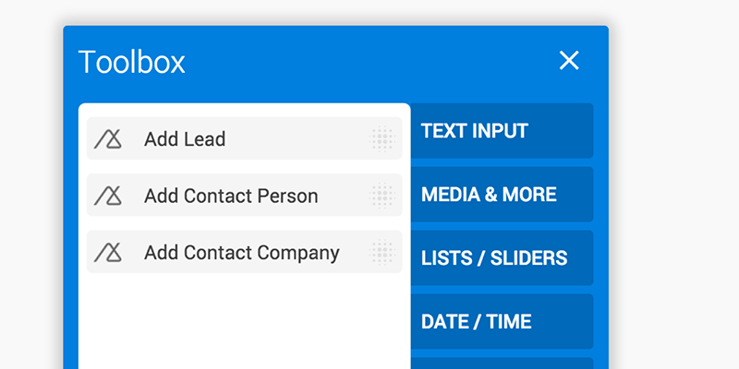Open the TEXT INPUT category tab
The width and height of the screenshot is (739, 369).
502,131
